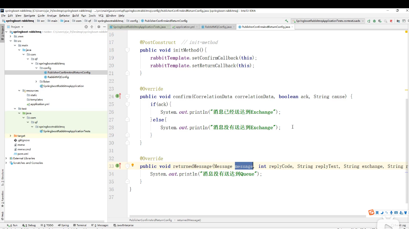Toggle code folding for the confirm method
Screen dimensions: 409x229
click(x=127, y=96)
